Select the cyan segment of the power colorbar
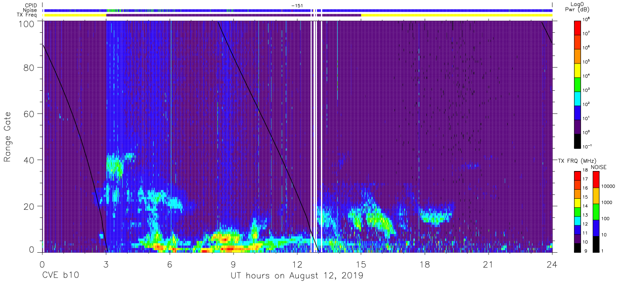 click(578, 98)
